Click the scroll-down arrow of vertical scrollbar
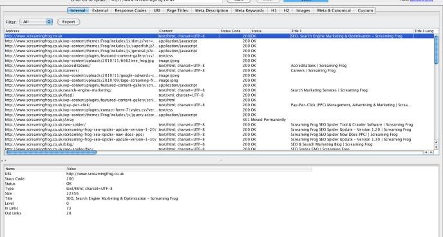The image size is (443, 237). tap(437, 147)
